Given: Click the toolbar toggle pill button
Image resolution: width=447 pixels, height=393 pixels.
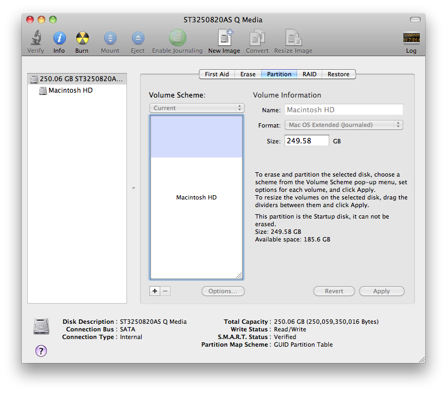Looking at the screenshot, I should tap(415, 20).
